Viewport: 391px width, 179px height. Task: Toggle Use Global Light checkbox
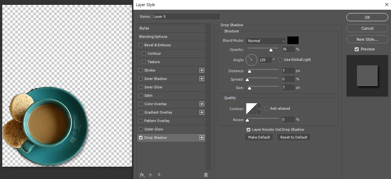pos(280,60)
